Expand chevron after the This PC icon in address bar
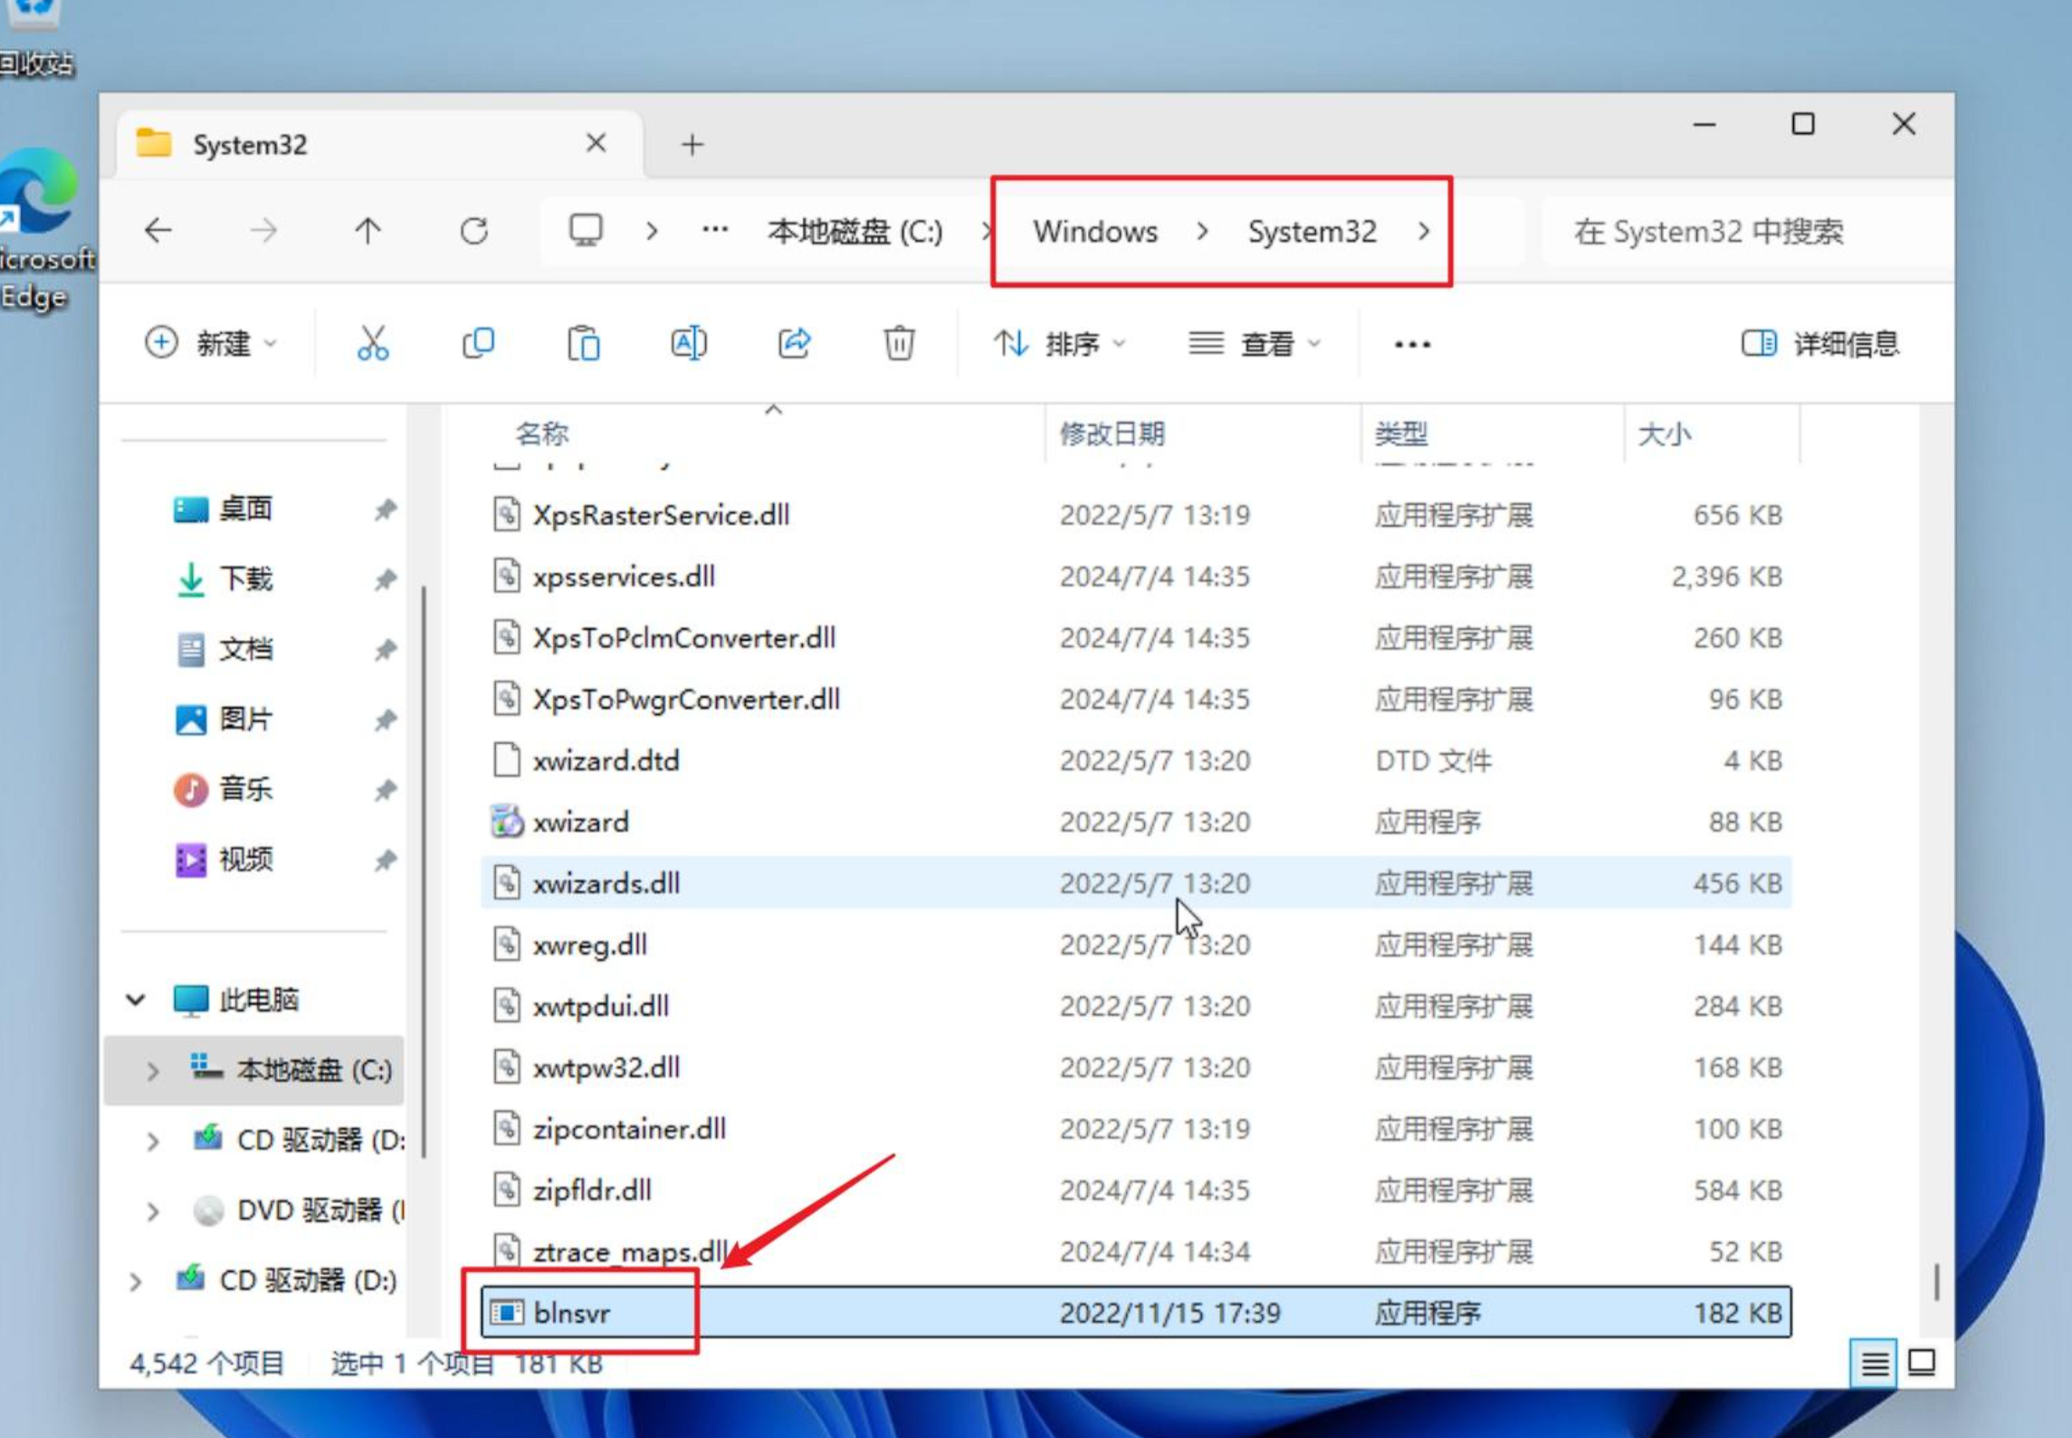 pos(652,231)
